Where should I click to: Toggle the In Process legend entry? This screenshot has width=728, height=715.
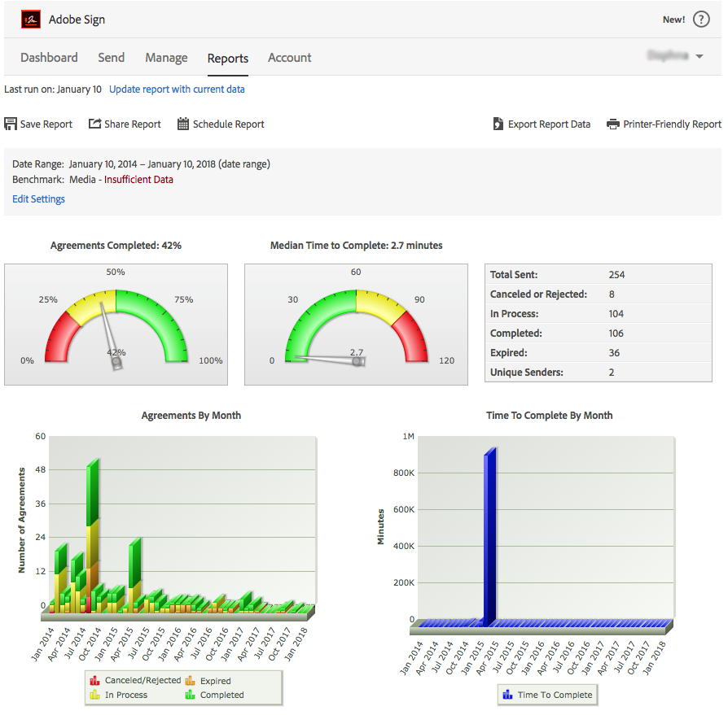click(x=96, y=695)
